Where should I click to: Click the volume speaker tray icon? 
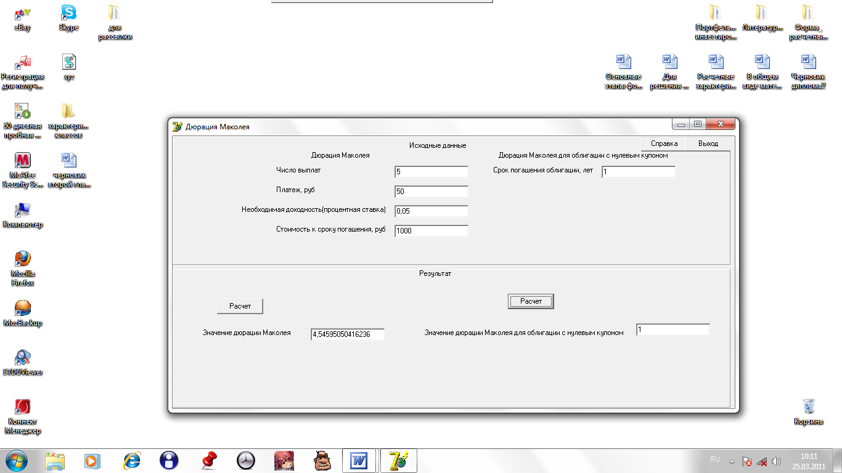click(776, 461)
